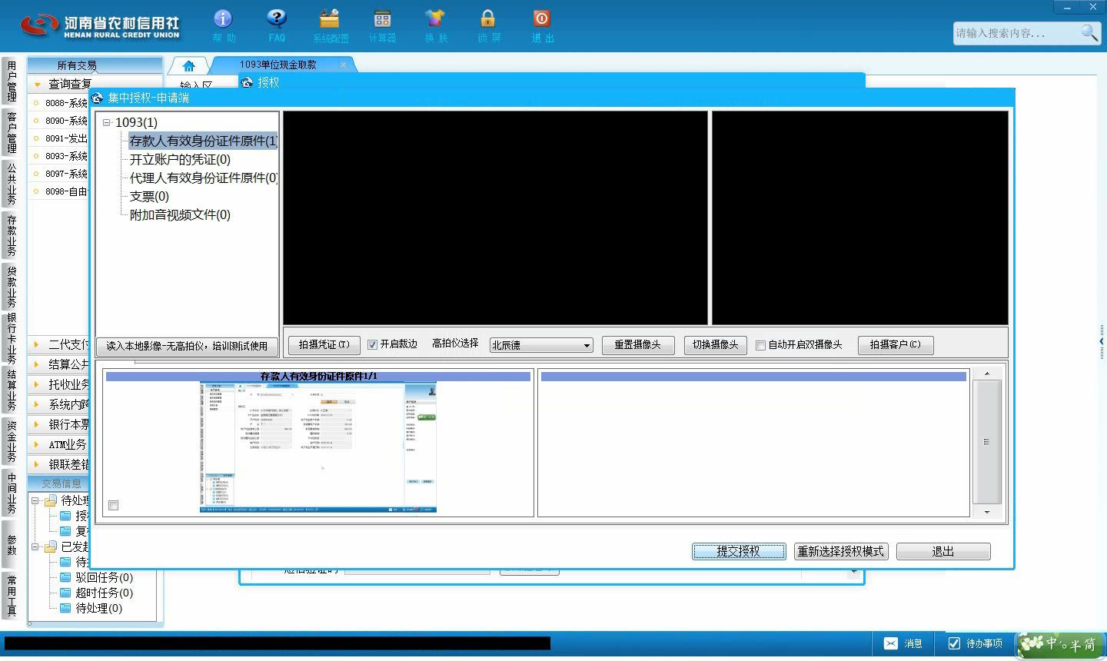Collapse the 1093(1) tree node
The height and width of the screenshot is (661, 1107).
(x=107, y=122)
